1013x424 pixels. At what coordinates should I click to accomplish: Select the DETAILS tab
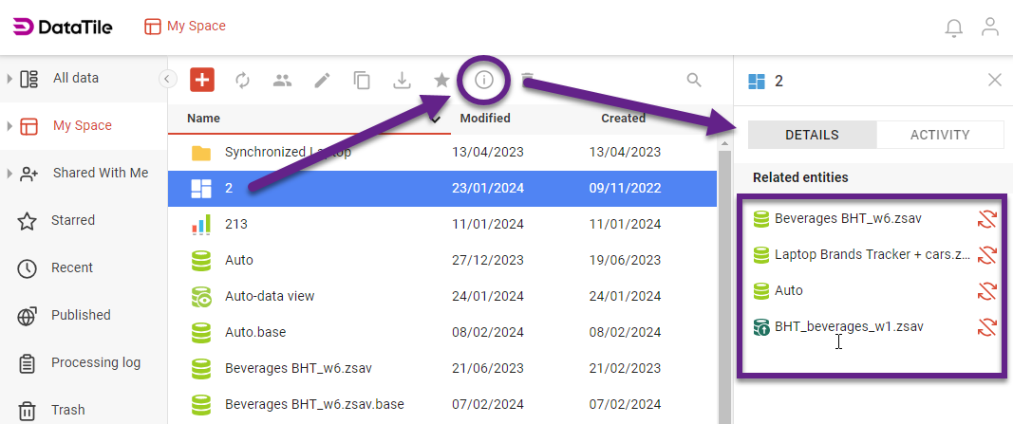812,135
